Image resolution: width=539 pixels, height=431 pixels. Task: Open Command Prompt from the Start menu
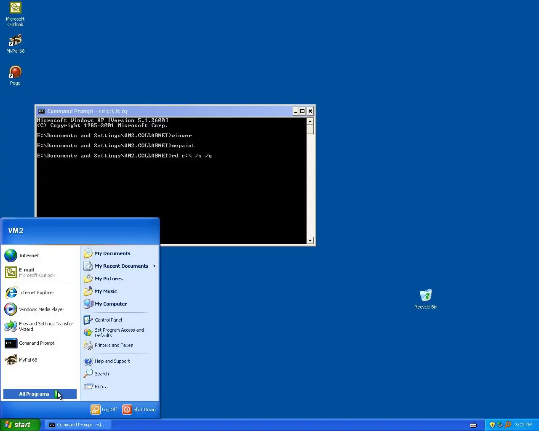coord(40,343)
